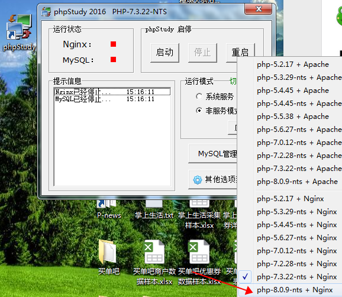This screenshot has width=342, height=297.
Task: Select the 买单吧商户数据样本.xlsx file icon
Action: (154, 252)
